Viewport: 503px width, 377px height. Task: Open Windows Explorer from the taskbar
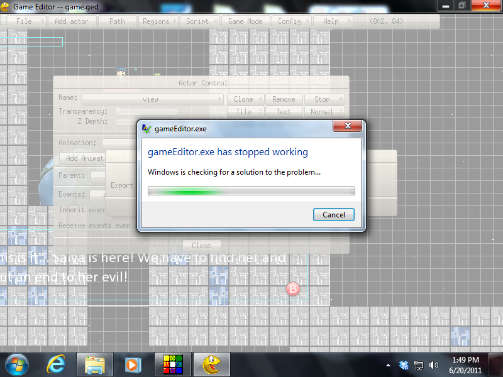[x=95, y=365]
